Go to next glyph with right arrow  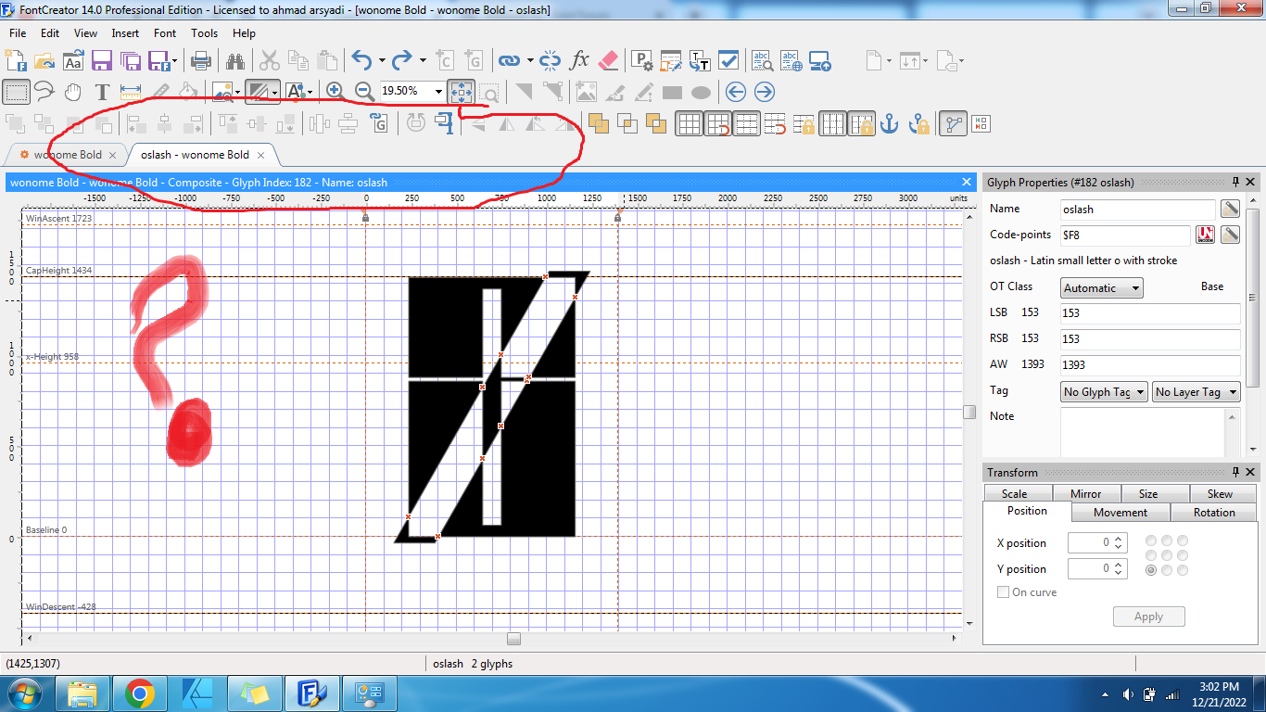click(x=764, y=92)
